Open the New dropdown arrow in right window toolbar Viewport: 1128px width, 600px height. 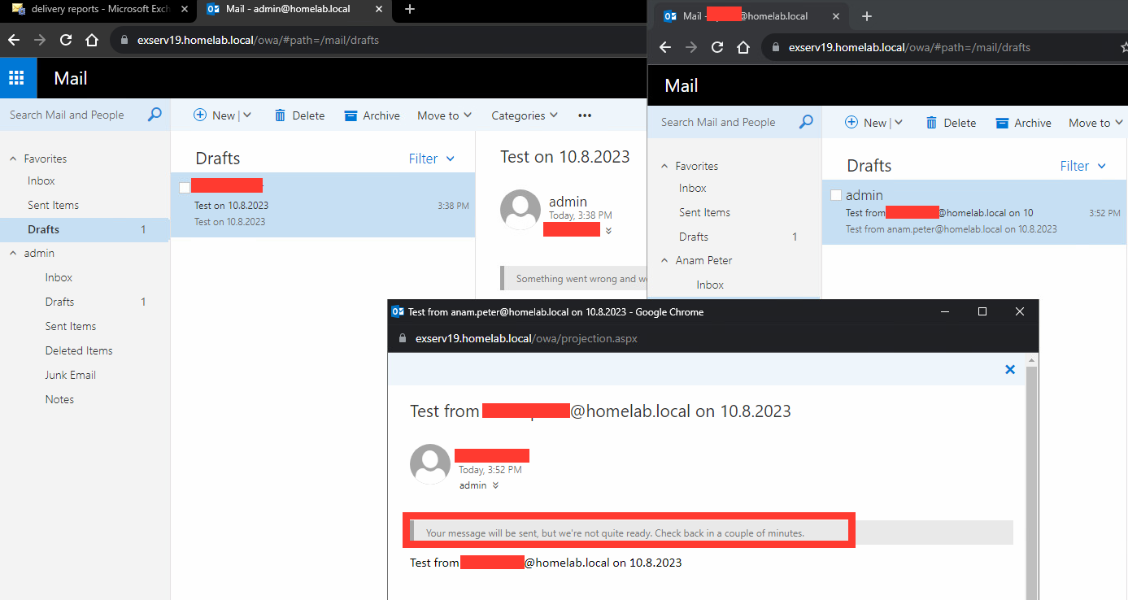pyautogui.click(x=899, y=123)
